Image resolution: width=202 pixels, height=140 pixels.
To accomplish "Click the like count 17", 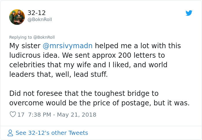I will (x=21, y=115).
